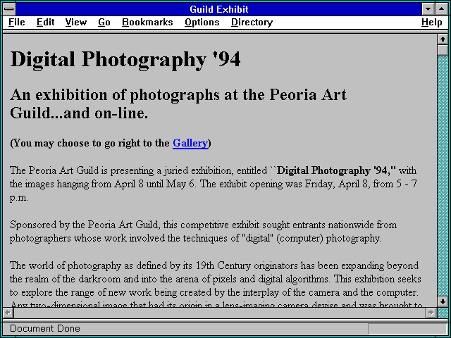The width and height of the screenshot is (451, 338).
Task: Open the Bookmarks menu
Action: (x=147, y=23)
